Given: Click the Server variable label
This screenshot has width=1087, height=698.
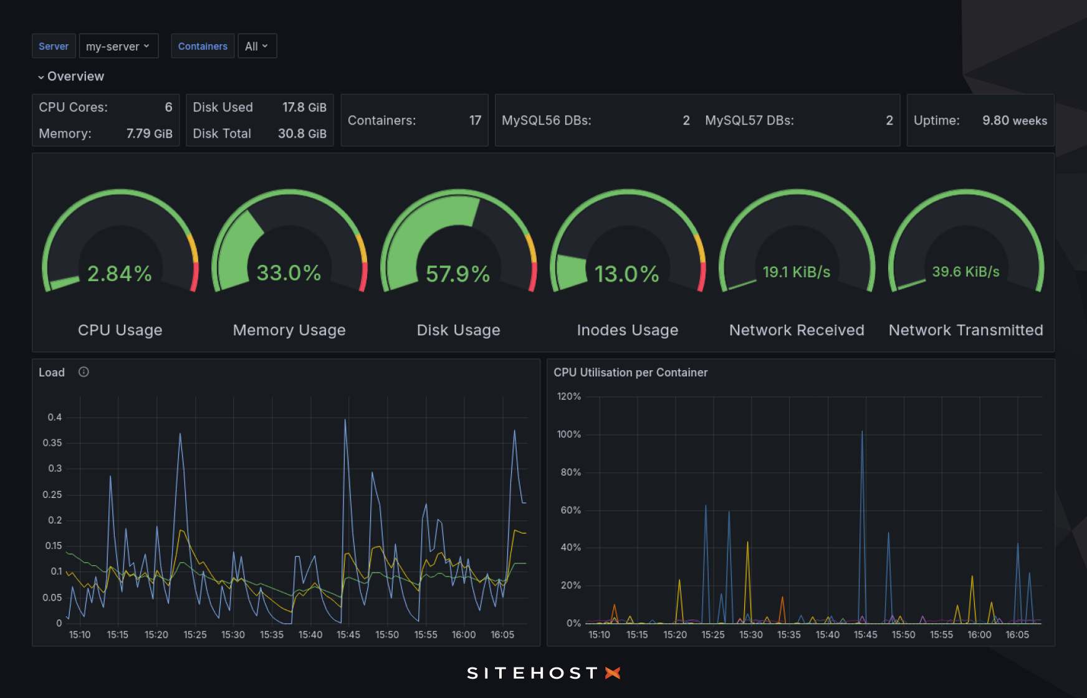Looking at the screenshot, I should point(54,45).
